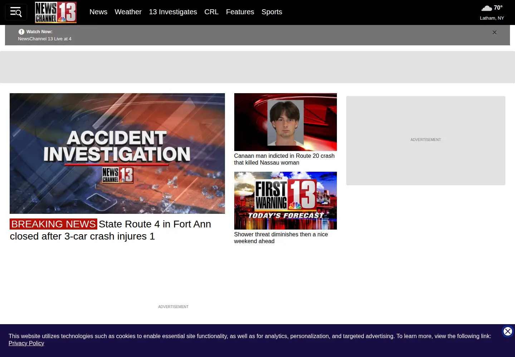Image resolution: width=515 pixels, height=357 pixels.
Task: Click the NewsChannel 13 logo
Action: 56,12
